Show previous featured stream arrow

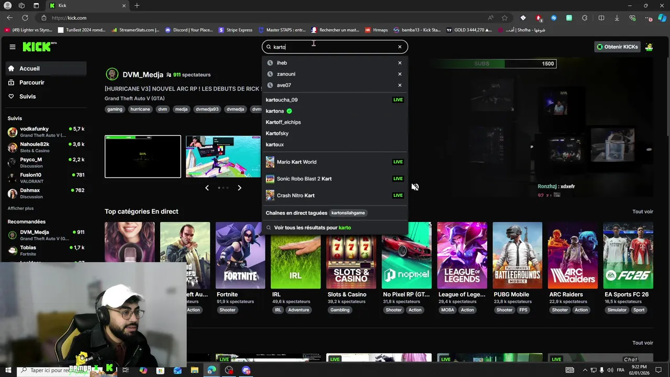207,187
